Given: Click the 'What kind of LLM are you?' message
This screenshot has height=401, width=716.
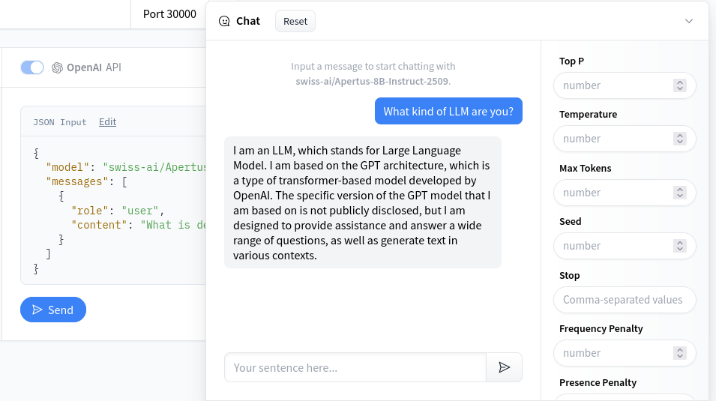Looking at the screenshot, I should [x=448, y=112].
